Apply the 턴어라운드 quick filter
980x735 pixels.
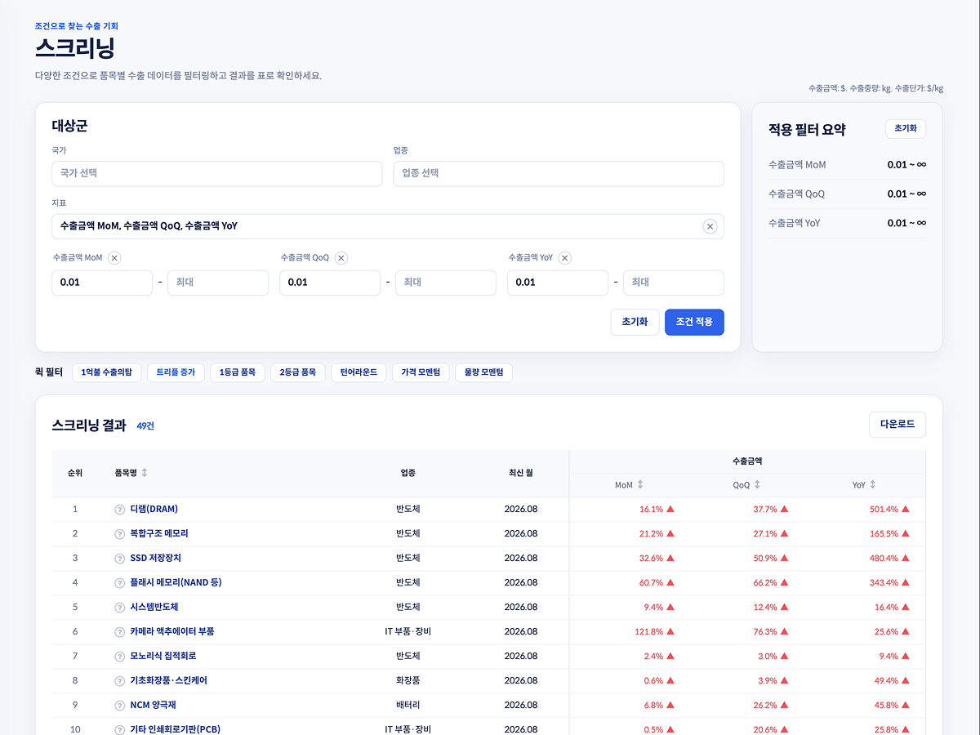point(359,372)
